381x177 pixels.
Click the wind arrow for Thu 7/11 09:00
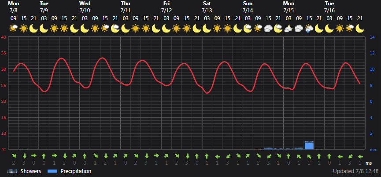pyautogui.click(x=136, y=155)
